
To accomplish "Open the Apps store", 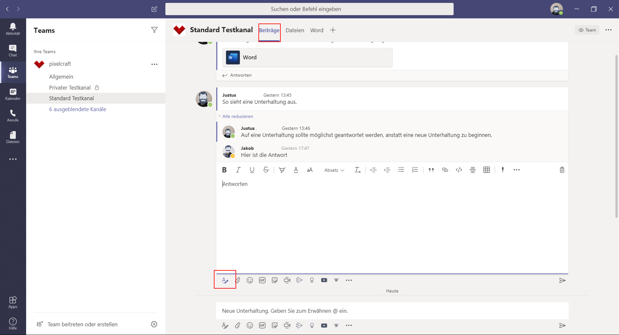I will (13, 302).
